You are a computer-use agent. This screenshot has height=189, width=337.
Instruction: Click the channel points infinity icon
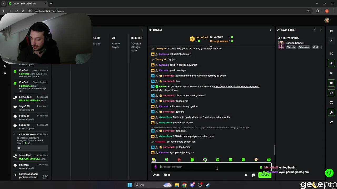tap(156, 175)
